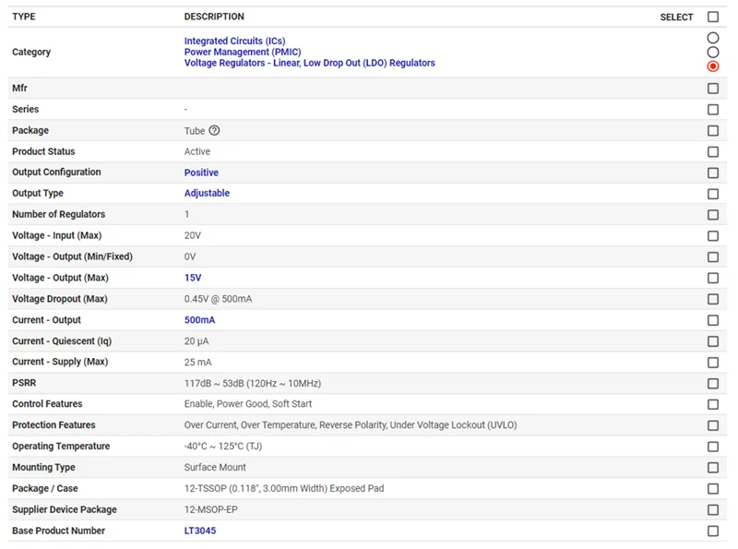Check the Current - Quiescent (Iq) checkbox

[713, 341]
